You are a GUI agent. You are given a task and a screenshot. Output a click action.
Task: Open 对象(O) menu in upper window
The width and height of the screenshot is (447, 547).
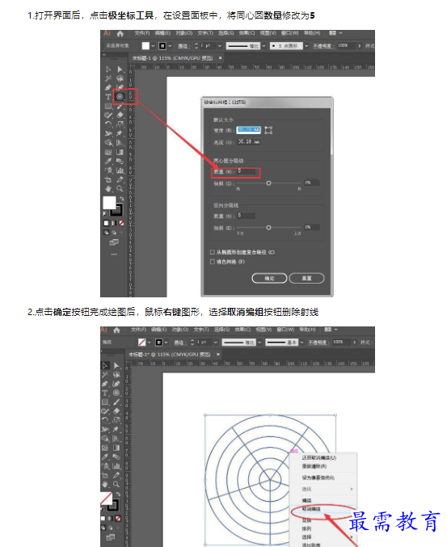tap(184, 33)
